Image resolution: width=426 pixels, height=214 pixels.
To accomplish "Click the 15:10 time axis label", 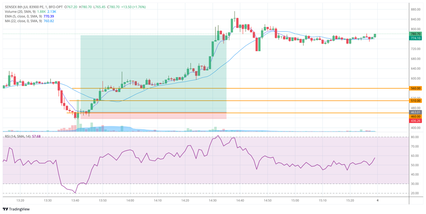I will (323, 200).
